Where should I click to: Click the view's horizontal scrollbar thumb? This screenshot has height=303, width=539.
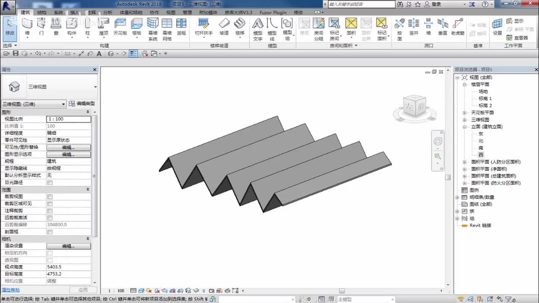(x=342, y=291)
